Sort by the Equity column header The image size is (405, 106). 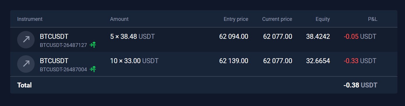(323, 19)
